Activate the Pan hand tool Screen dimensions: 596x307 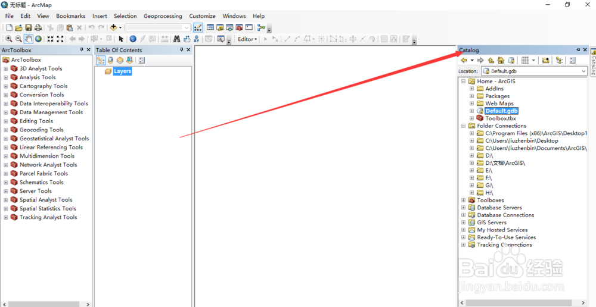point(29,39)
